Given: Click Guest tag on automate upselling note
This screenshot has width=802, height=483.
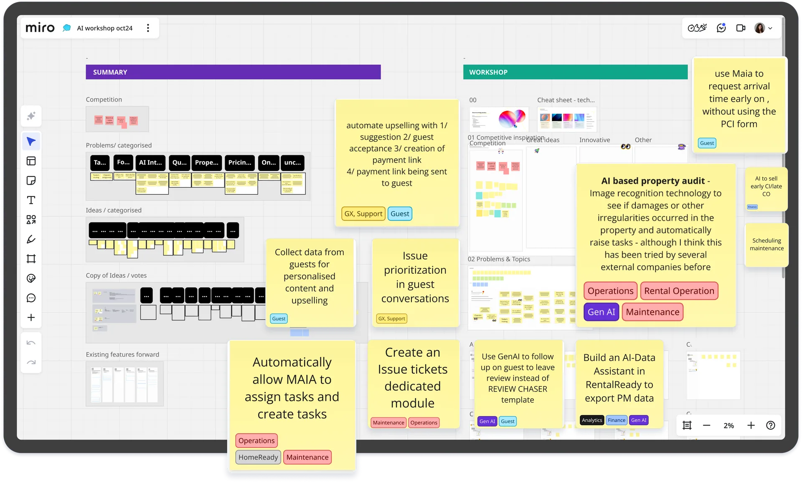Looking at the screenshot, I should [400, 214].
